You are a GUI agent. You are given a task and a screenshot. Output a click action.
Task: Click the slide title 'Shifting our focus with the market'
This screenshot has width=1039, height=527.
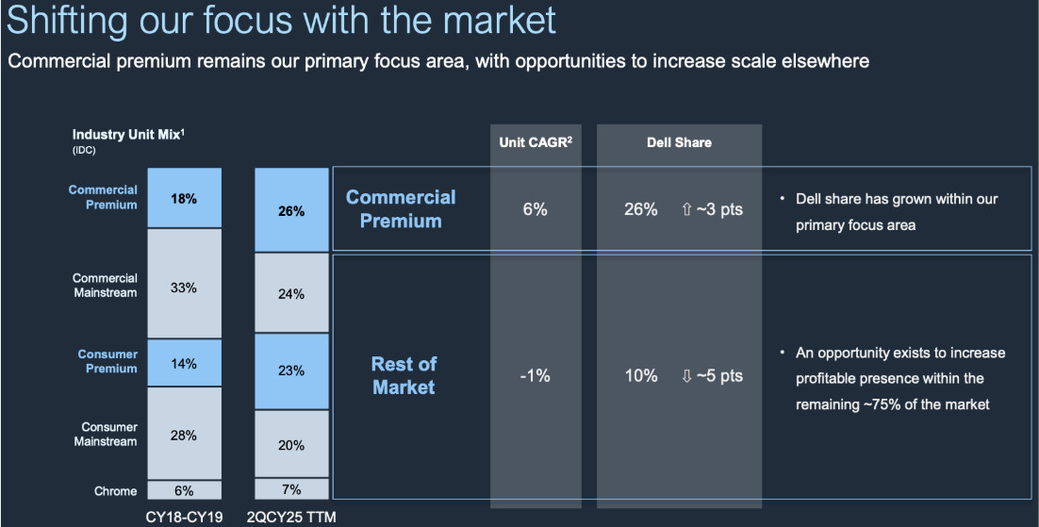281,21
